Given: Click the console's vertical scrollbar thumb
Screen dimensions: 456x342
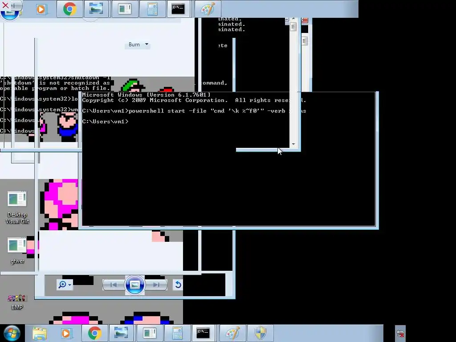Looking at the screenshot, I should point(293,27).
